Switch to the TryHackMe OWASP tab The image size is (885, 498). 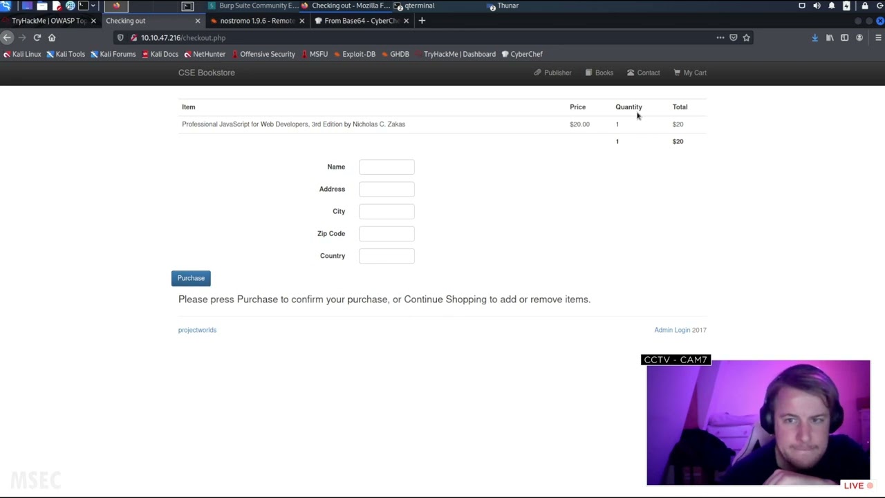(x=48, y=21)
